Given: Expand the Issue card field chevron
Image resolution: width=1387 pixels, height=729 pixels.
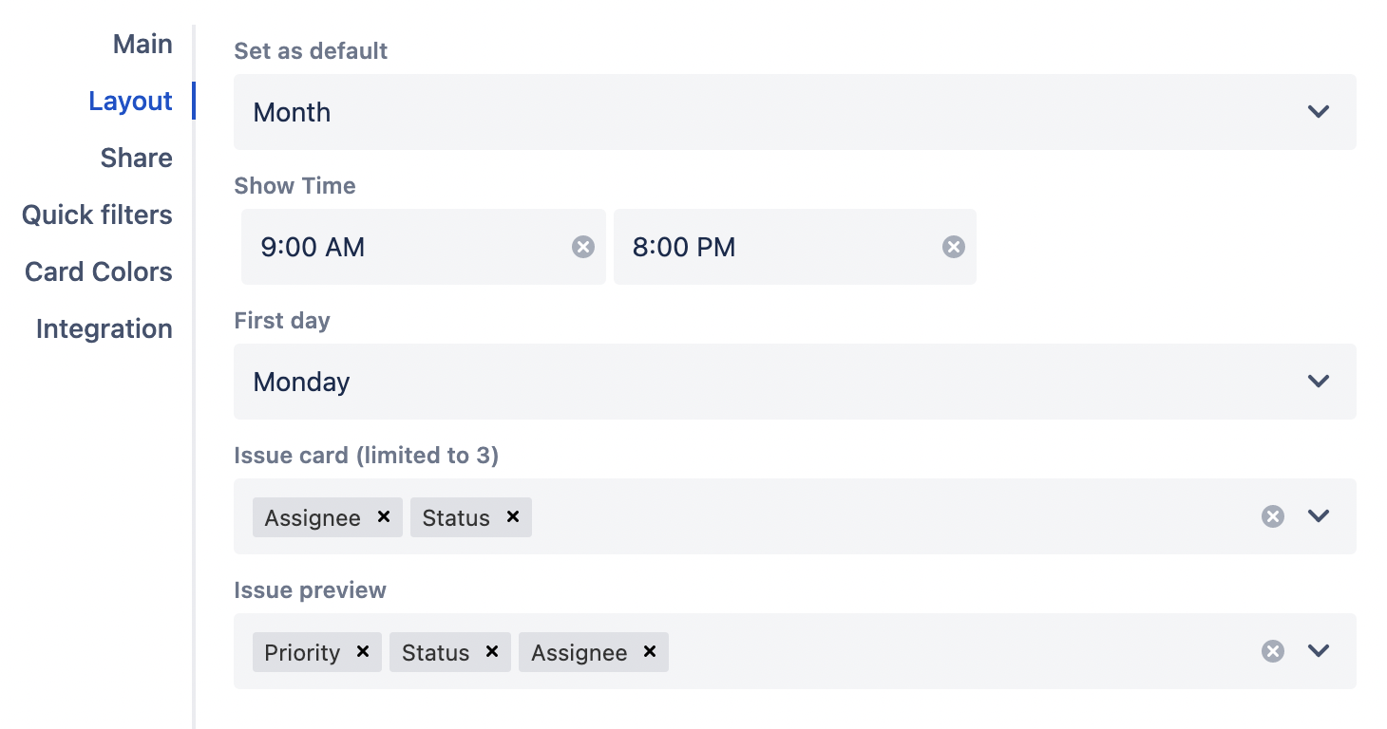Looking at the screenshot, I should point(1319,516).
